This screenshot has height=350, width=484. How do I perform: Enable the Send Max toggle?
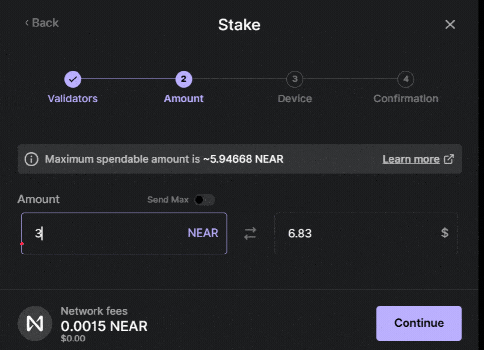(204, 200)
